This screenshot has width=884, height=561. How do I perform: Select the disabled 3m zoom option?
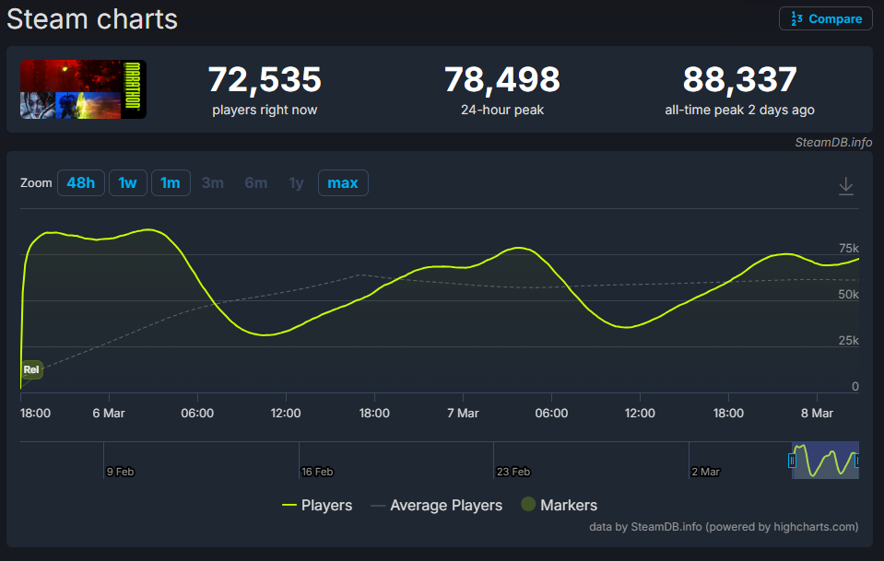(x=213, y=183)
